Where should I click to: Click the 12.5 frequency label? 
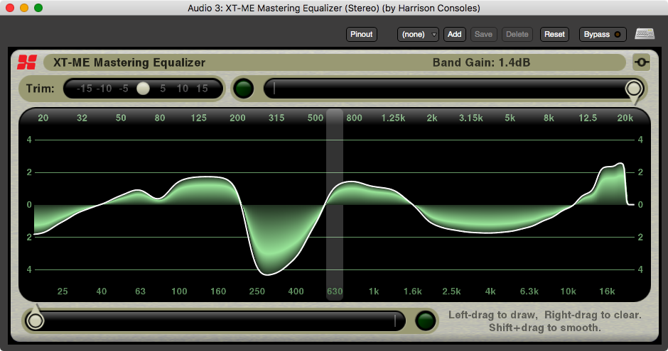pyautogui.click(x=588, y=118)
